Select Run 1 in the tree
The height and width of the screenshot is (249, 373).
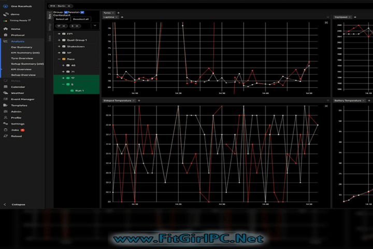pyautogui.click(x=79, y=91)
